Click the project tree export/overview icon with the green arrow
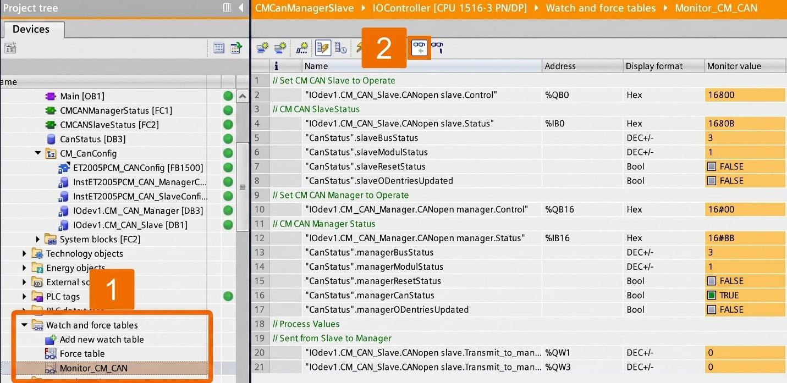 click(x=236, y=48)
